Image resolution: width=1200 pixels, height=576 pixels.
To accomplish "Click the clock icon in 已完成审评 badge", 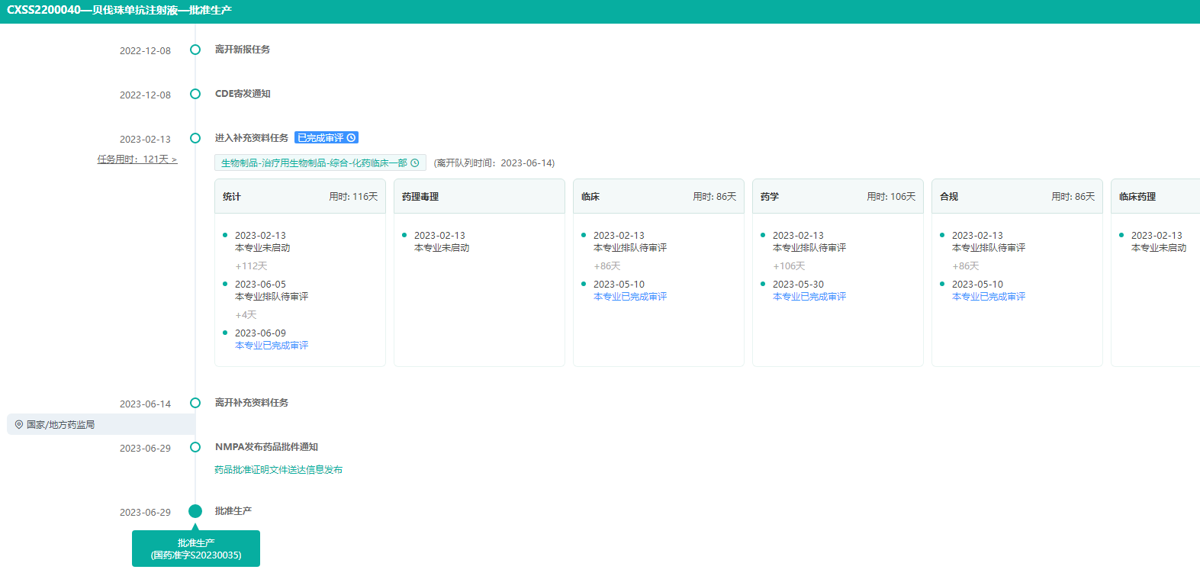I will (351, 138).
